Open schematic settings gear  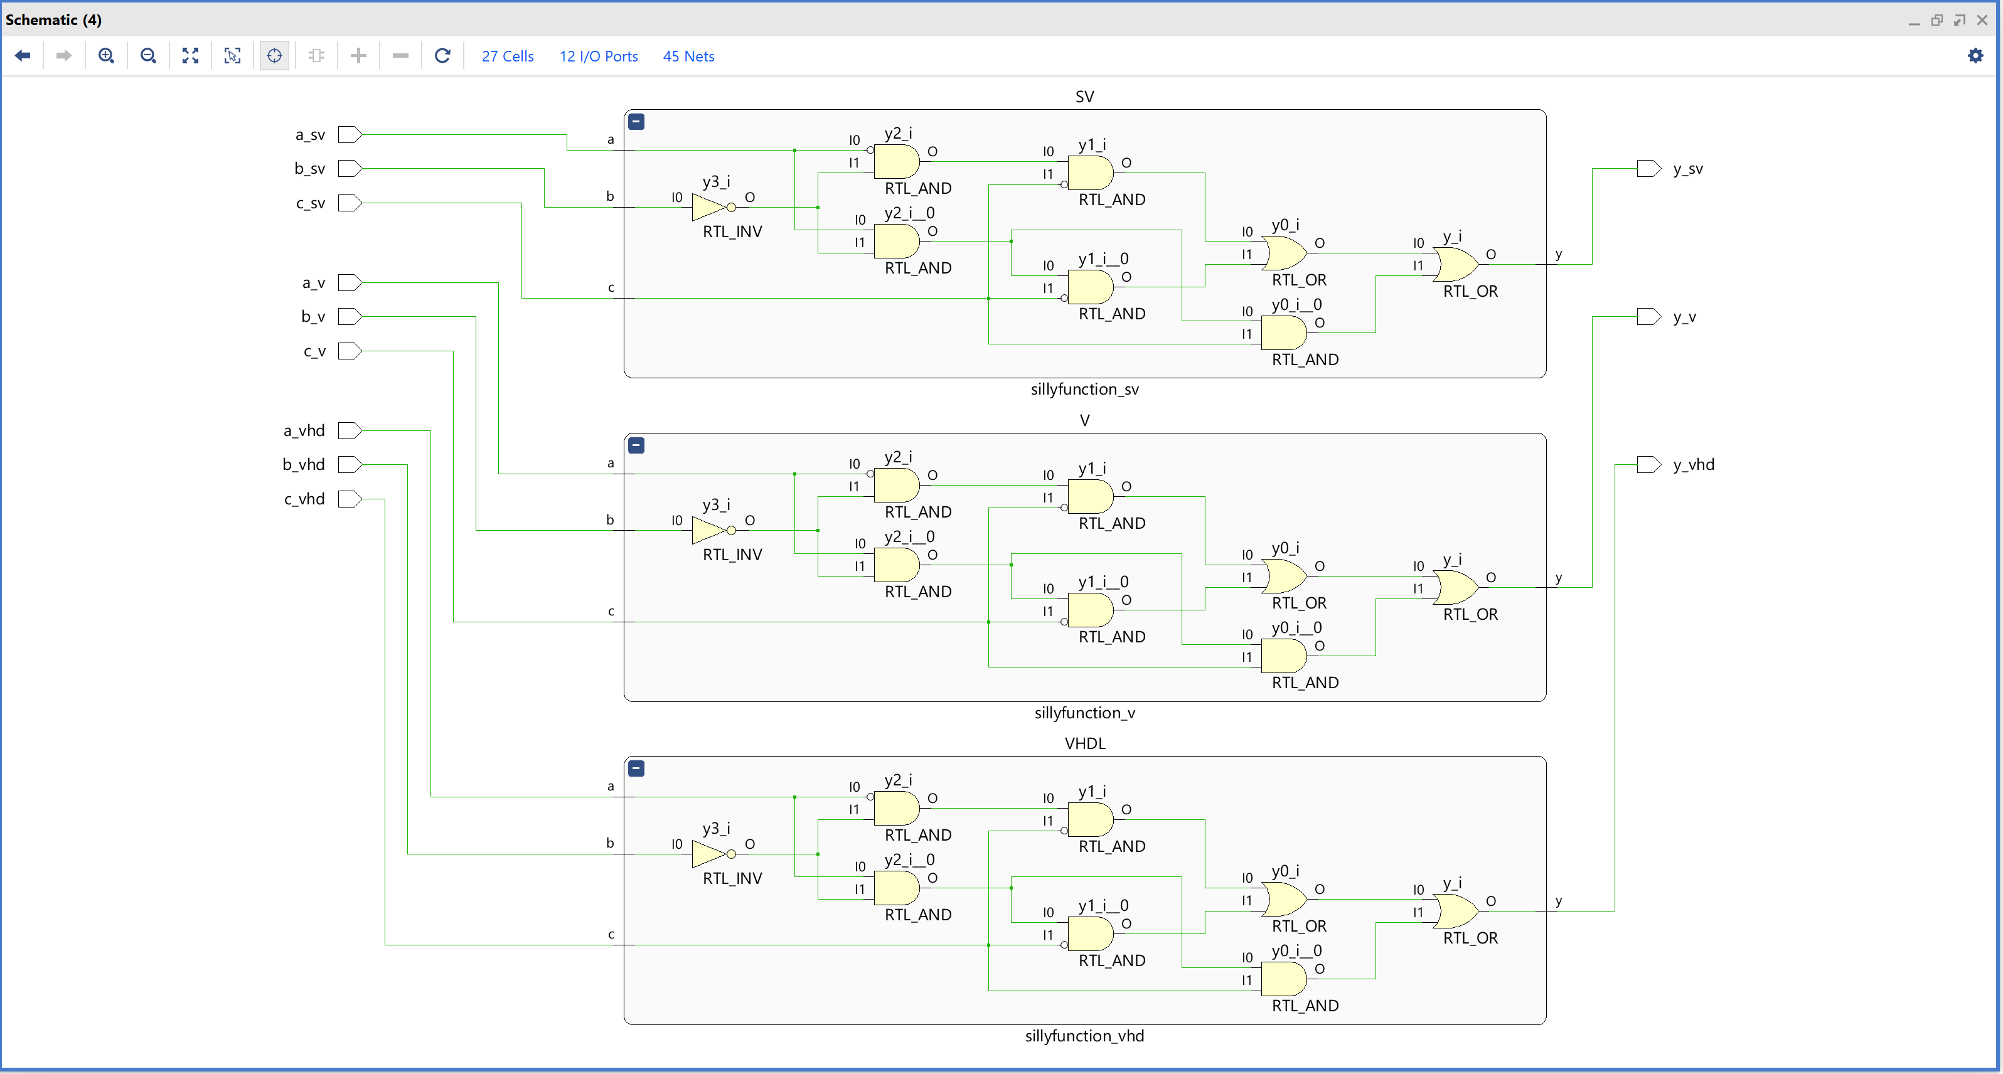1975,55
